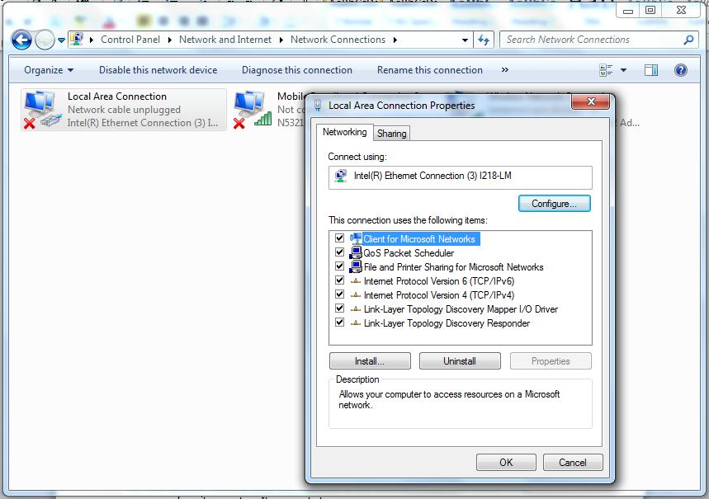Click the Client for Microsoft Networks icon

click(x=356, y=238)
